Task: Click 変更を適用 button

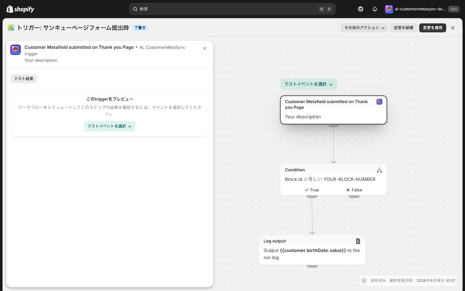Action: pos(433,28)
